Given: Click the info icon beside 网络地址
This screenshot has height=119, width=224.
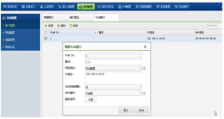Looking at the screenshot, I should pyautogui.click(x=144, y=68).
